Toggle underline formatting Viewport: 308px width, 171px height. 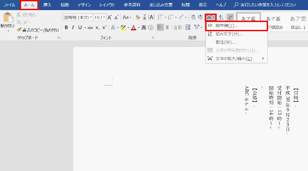[x=80, y=28]
